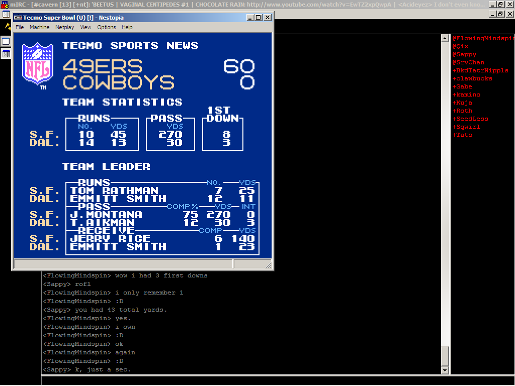Click the mIRC application icon in title bar
The image size is (515, 386).
[5, 4]
